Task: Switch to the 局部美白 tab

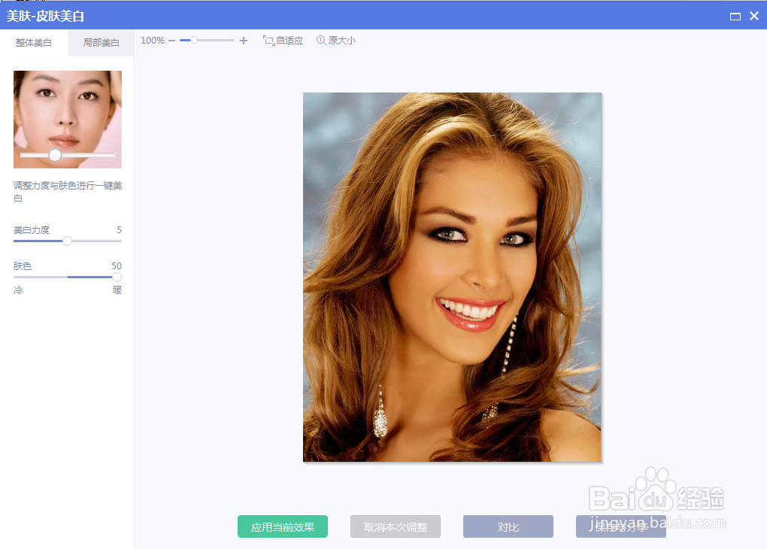Action: pyautogui.click(x=101, y=43)
